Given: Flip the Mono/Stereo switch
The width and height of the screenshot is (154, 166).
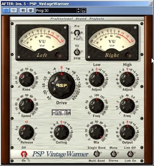Looking at the screenshot, I should coord(114,154).
